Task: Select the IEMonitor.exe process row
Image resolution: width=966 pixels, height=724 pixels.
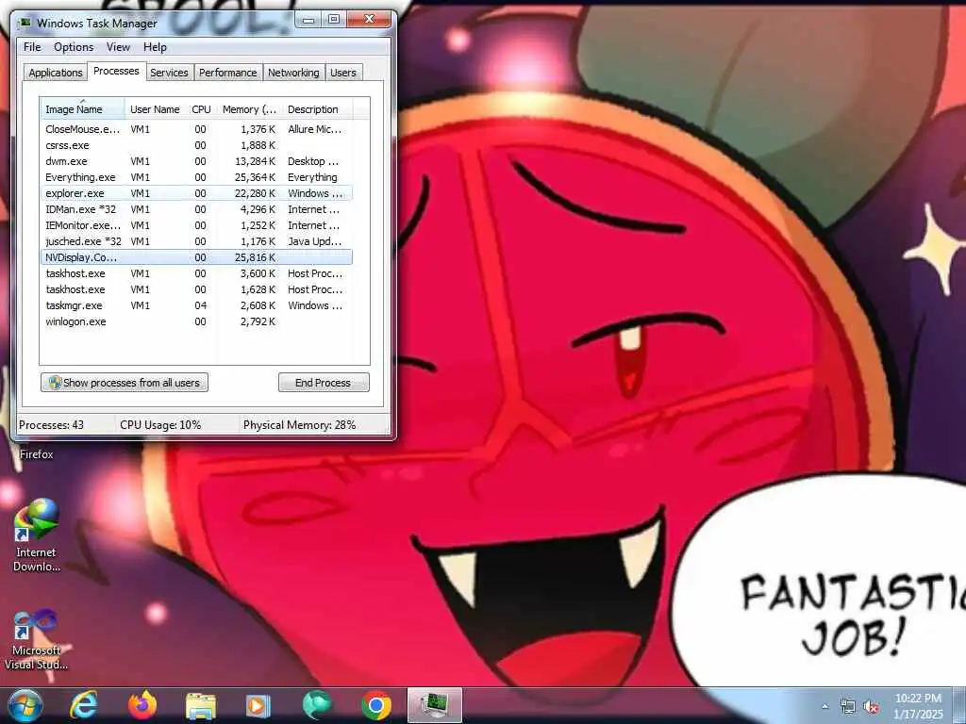Action: (x=196, y=225)
